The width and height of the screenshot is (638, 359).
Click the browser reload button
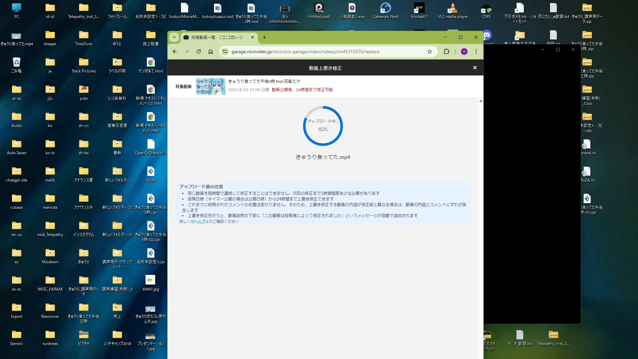coord(199,52)
